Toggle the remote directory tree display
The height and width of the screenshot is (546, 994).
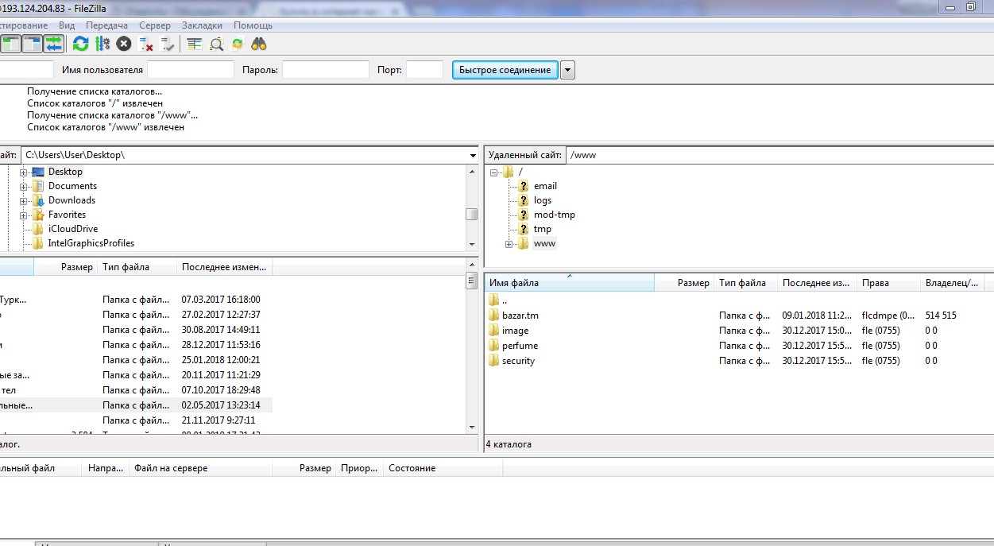click(x=33, y=44)
